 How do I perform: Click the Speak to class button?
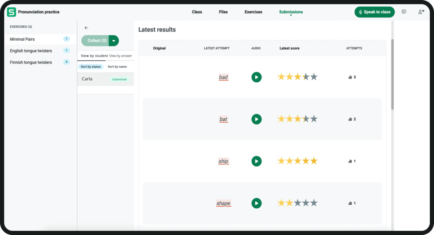pos(374,12)
